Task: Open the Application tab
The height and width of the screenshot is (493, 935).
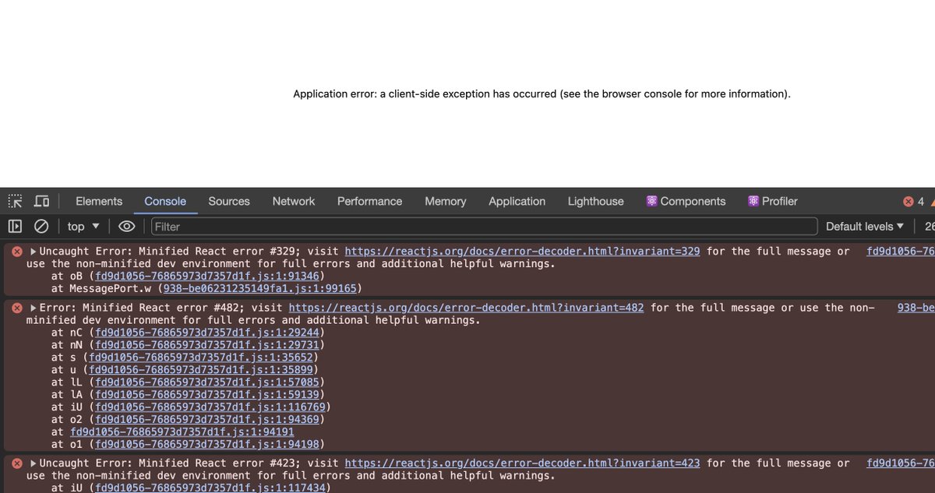Action: coord(517,201)
